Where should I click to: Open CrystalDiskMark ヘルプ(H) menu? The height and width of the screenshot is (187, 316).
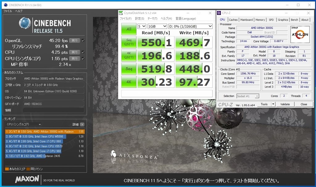point(166,19)
